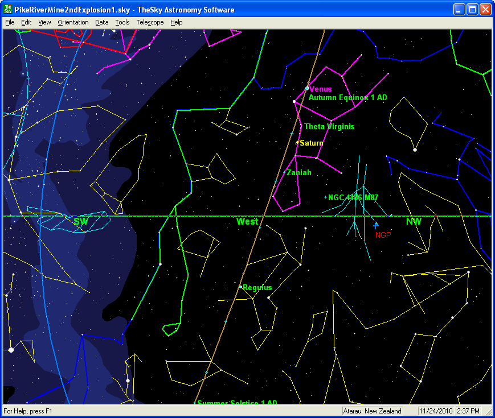Expand the Orientation menu
Image resolution: width=495 pixels, height=418 pixels.
point(73,22)
